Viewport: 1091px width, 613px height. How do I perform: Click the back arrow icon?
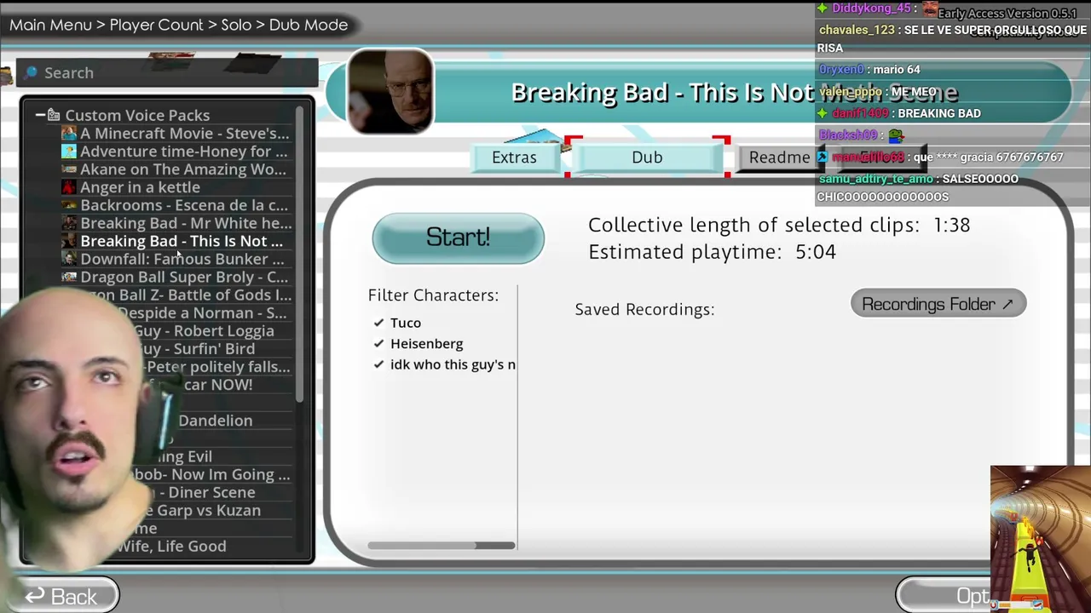pos(34,597)
